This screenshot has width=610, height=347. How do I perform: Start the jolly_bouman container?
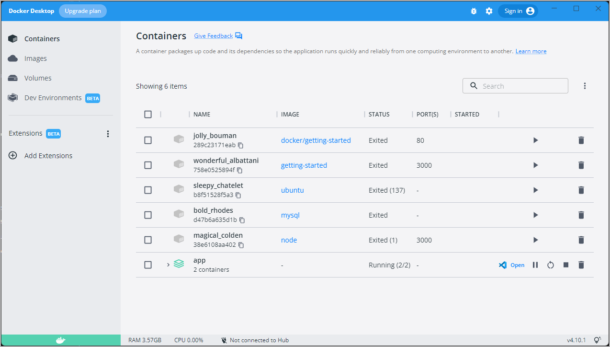pyautogui.click(x=535, y=140)
